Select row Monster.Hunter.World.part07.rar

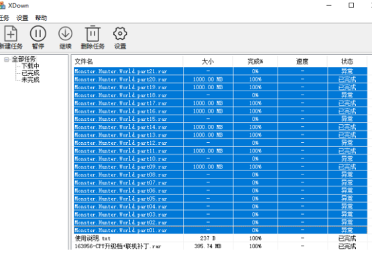click(x=221, y=183)
